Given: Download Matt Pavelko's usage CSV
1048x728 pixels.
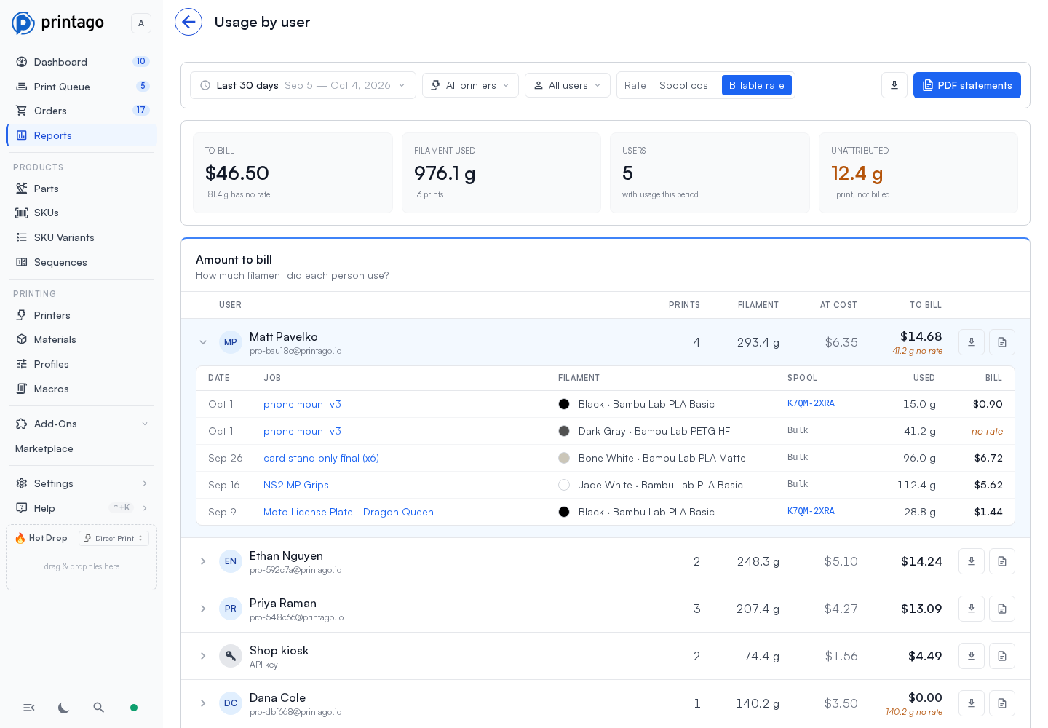Looking at the screenshot, I should [972, 342].
